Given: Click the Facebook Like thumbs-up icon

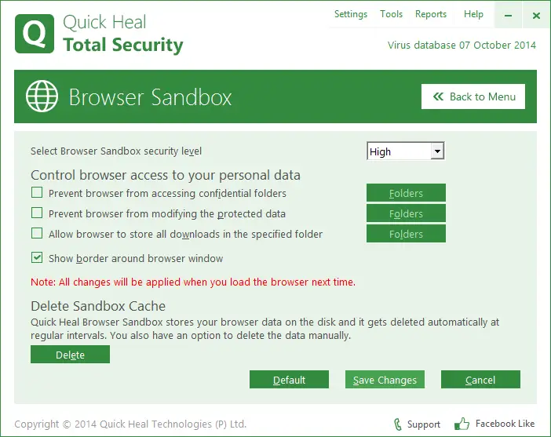Looking at the screenshot, I should (462, 424).
